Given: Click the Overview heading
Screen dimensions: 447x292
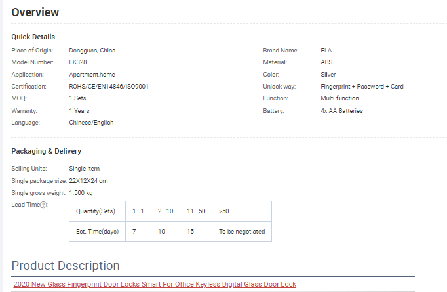Looking at the screenshot, I should [35, 12].
